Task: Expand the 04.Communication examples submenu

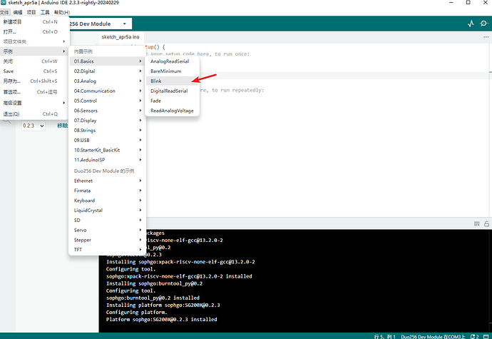Action: (x=108, y=91)
